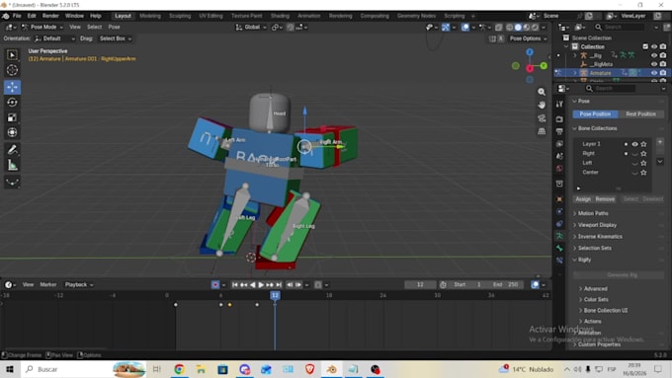Screen dimensions: 672x378
Task: Hide the Armature object via its eye icon
Action: [x=654, y=73]
